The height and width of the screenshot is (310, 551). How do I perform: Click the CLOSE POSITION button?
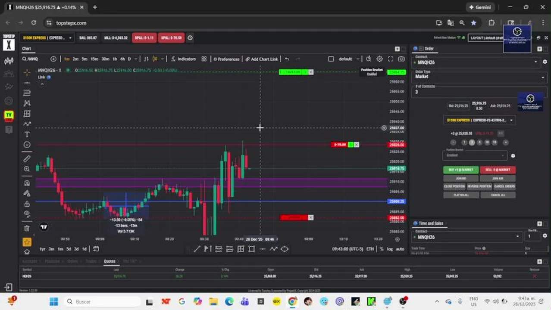point(454,186)
